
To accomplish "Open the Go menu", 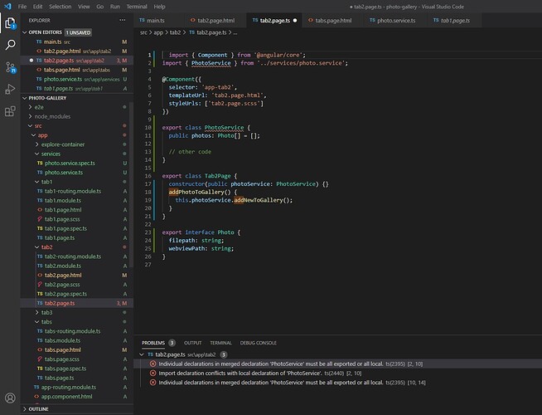I will click(100, 7).
